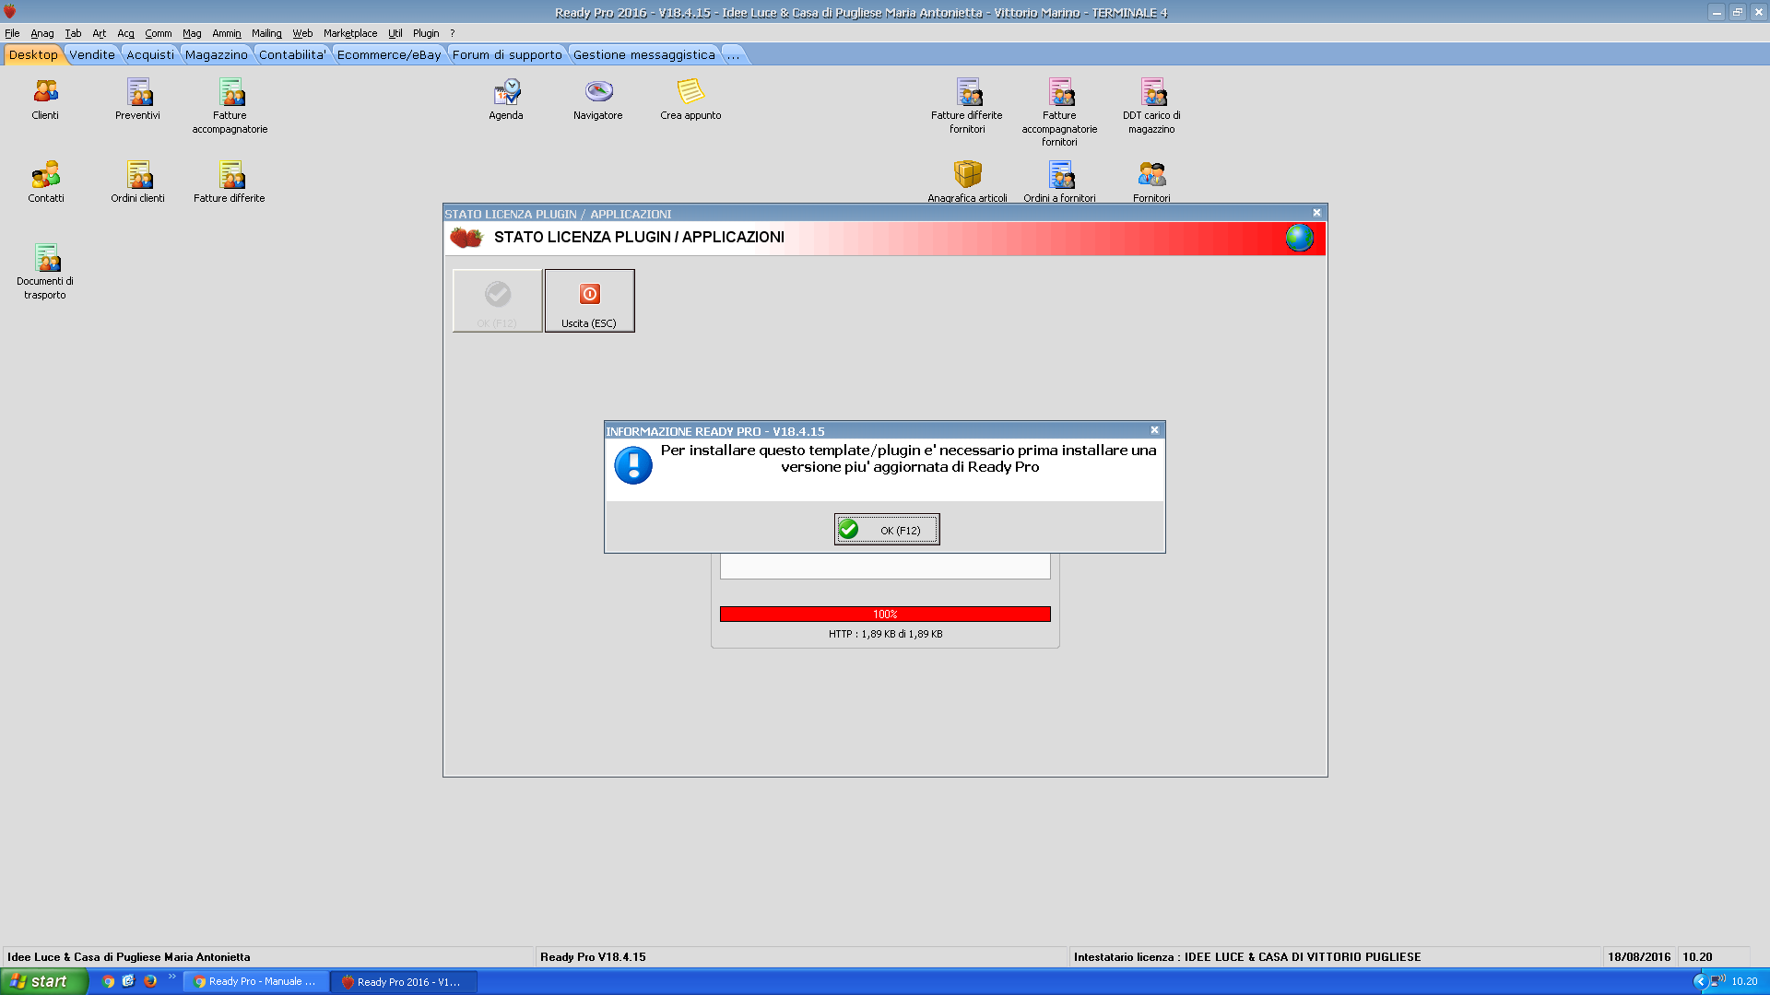Viewport: 1770px width, 995px height.
Task: Click the ... extra tab
Action: click(734, 55)
